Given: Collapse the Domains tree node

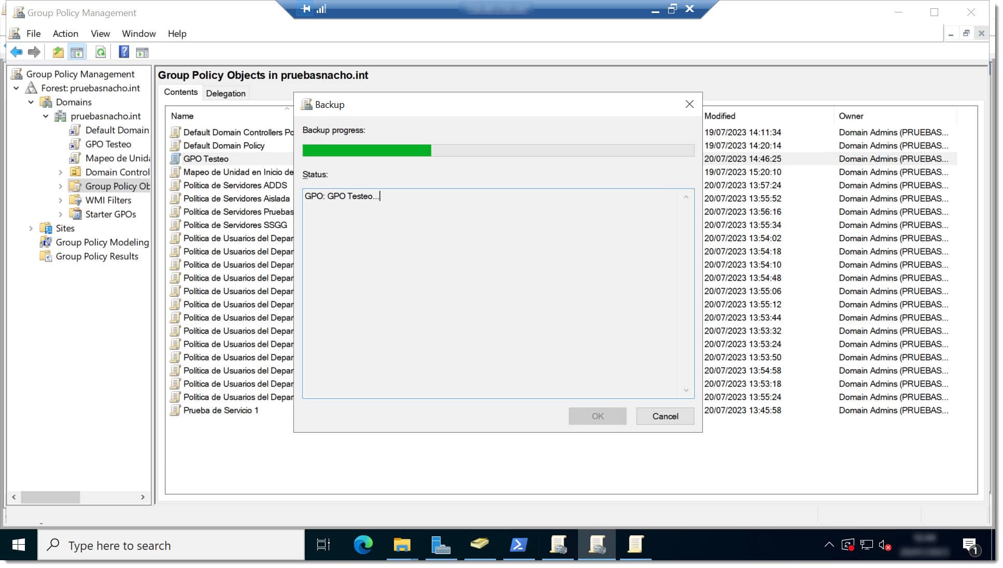Looking at the screenshot, I should tap(31, 102).
